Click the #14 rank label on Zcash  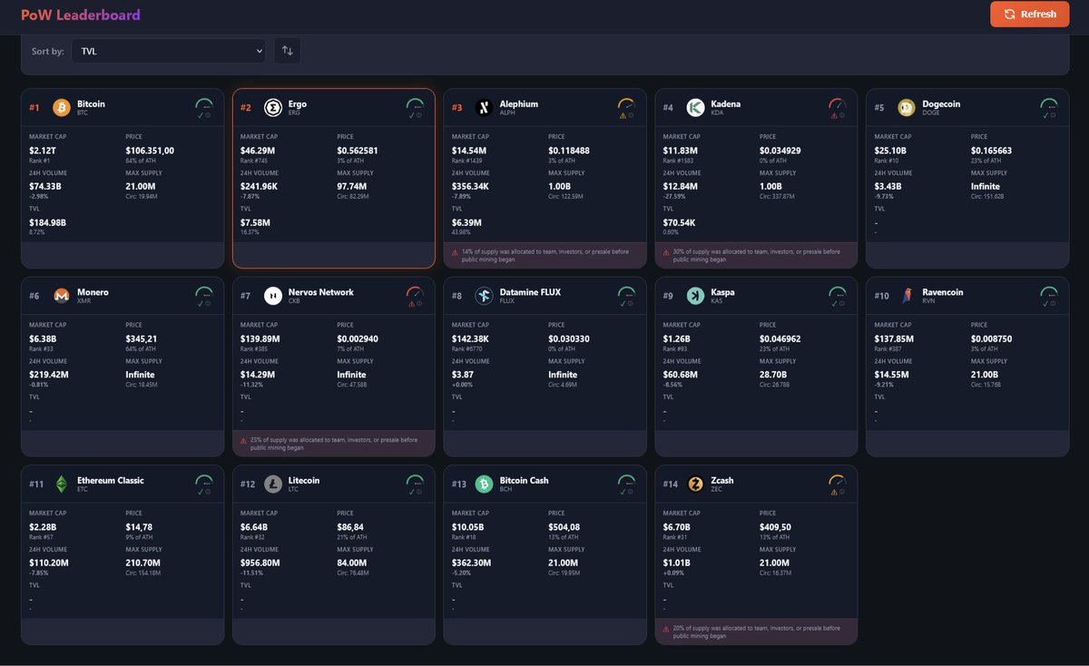670,485
